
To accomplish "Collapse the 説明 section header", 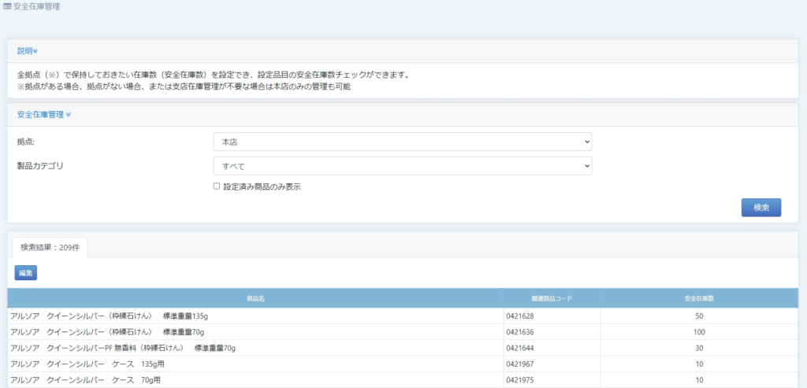I will pyautogui.click(x=28, y=51).
